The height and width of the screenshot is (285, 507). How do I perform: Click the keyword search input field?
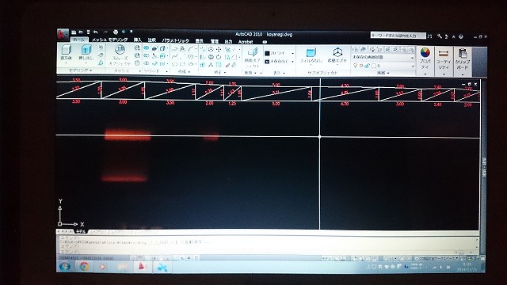(x=398, y=36)
